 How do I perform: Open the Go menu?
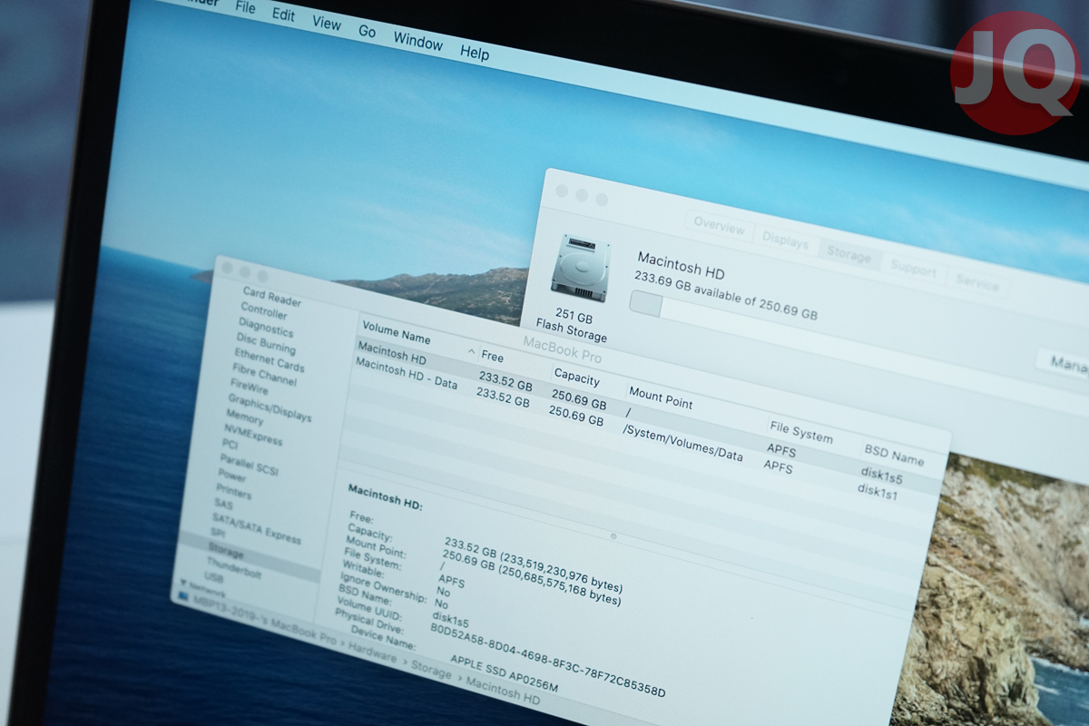[367, 31]
